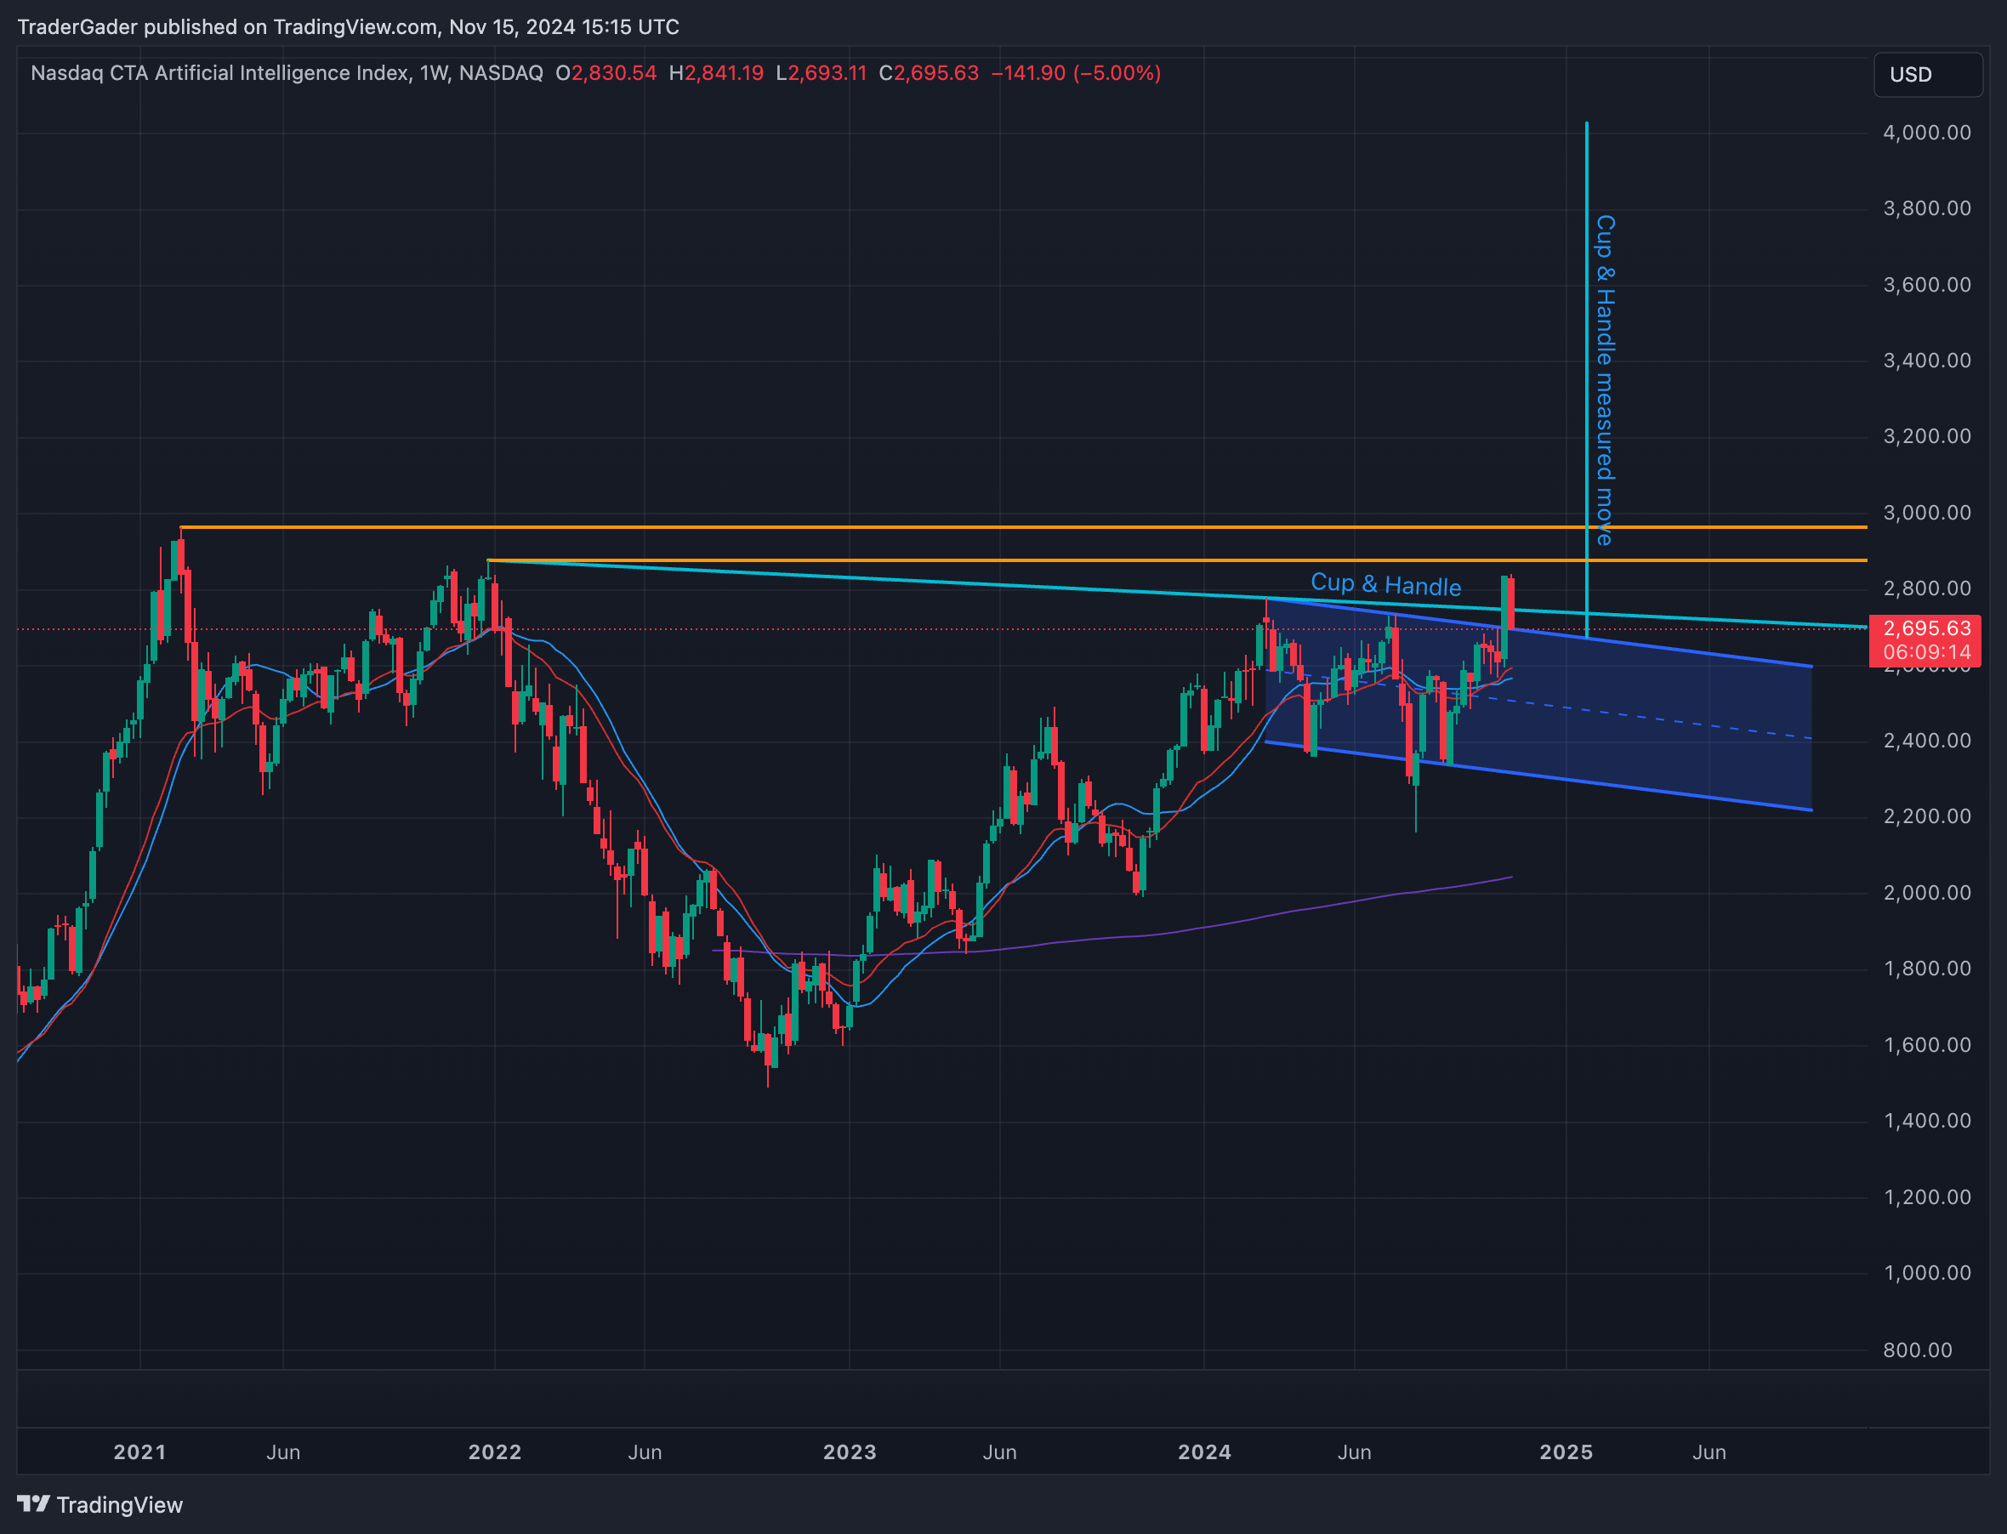The image size is (2007, 1534).
Task: Click the 2,800.00 price axis label
Action: click(x=1927, y=588)
